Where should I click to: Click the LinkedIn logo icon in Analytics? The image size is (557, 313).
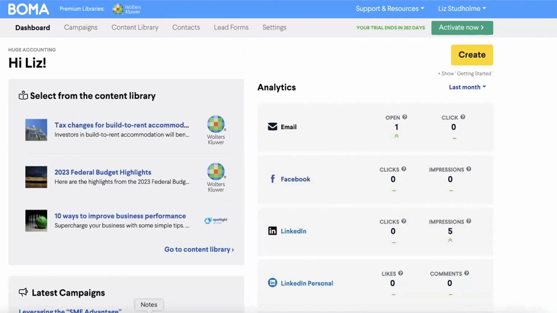(x=272, y=231)
